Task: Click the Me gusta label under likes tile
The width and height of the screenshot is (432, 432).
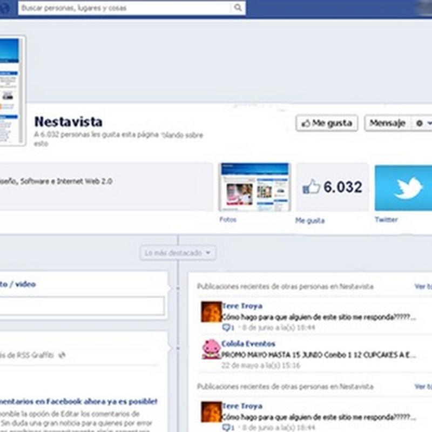Action: click(x=310, y=220)
